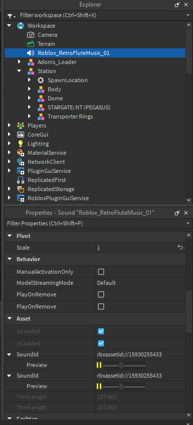Click the ReplicatedStorage icon
193x425 pixels.
(21, 189)
